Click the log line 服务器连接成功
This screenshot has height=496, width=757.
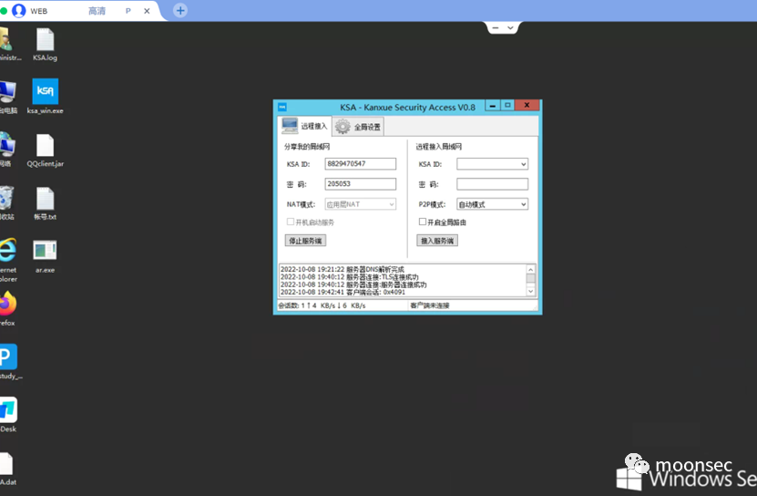[x=353, y=284]
